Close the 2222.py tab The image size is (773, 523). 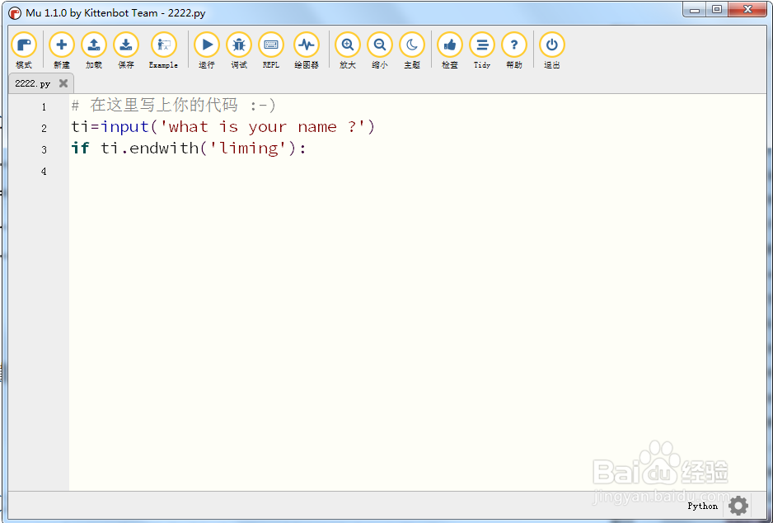pyautogui.click(x=63, y=82)
